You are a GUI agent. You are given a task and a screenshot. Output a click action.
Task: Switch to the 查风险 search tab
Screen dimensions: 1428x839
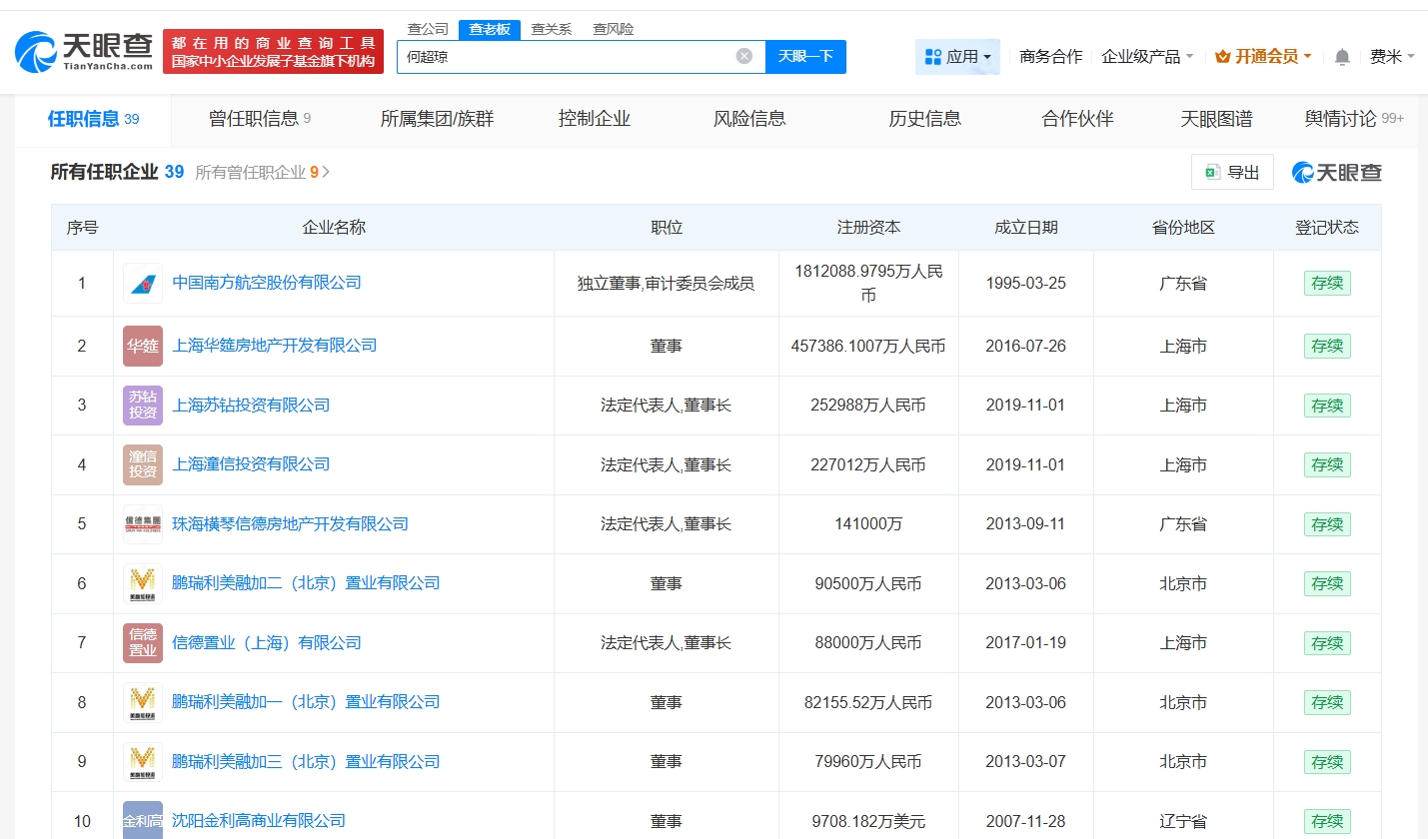coord(613,29)
